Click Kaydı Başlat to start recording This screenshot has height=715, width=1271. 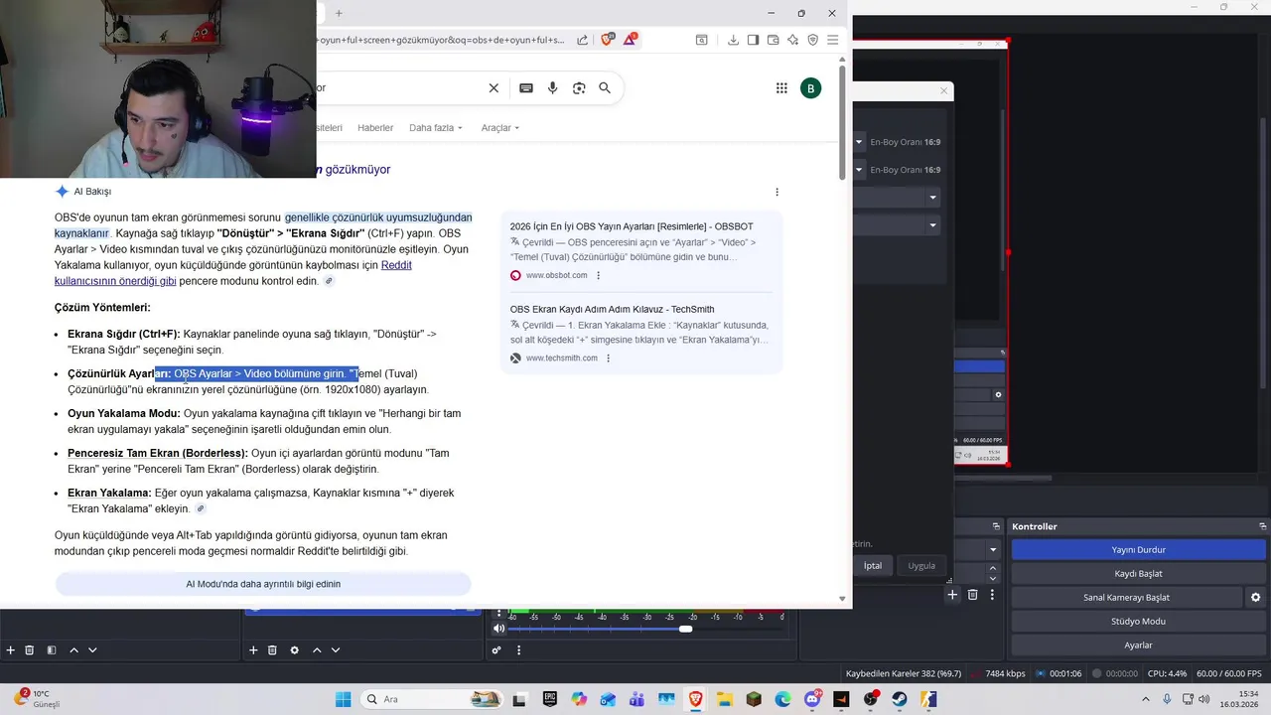click(1138, 574)
